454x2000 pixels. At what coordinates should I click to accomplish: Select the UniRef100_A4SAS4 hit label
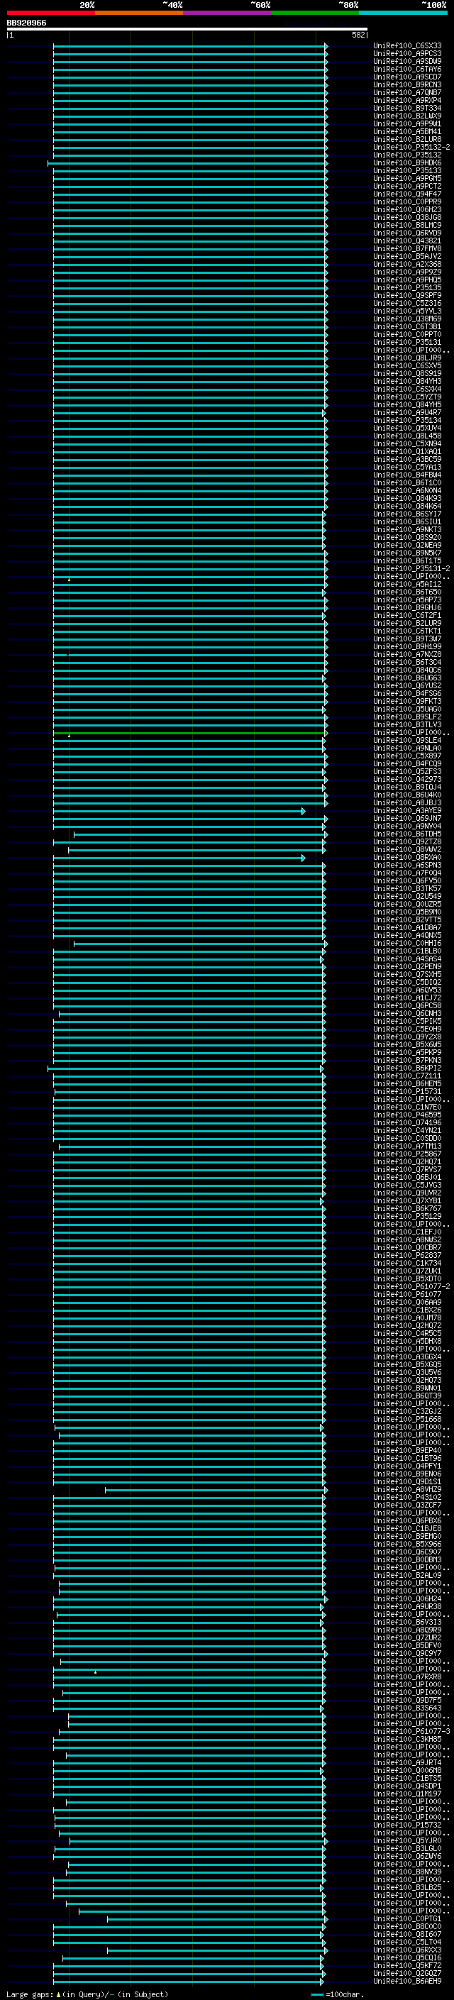[x=407, y=960]
